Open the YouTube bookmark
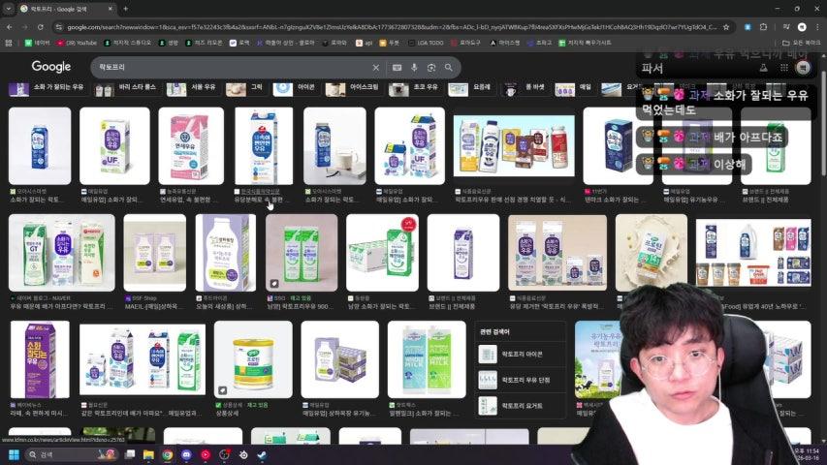 (78, 43)
